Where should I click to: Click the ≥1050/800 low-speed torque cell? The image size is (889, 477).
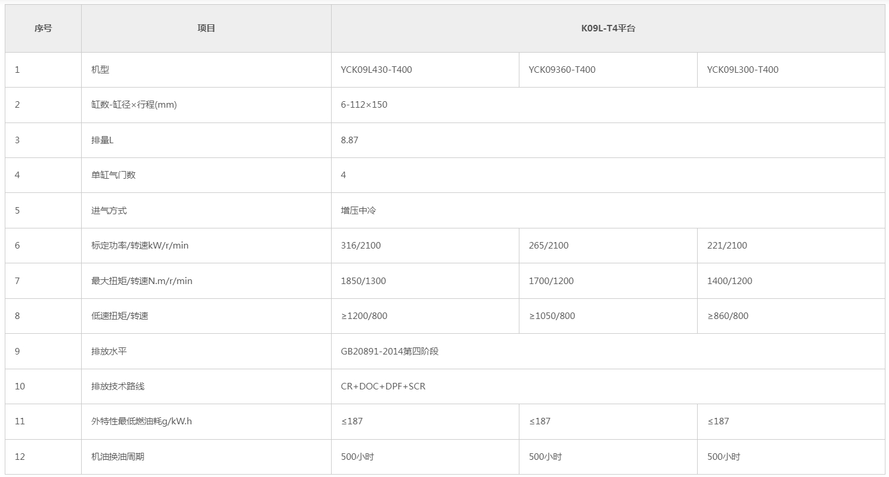(608, 316)
